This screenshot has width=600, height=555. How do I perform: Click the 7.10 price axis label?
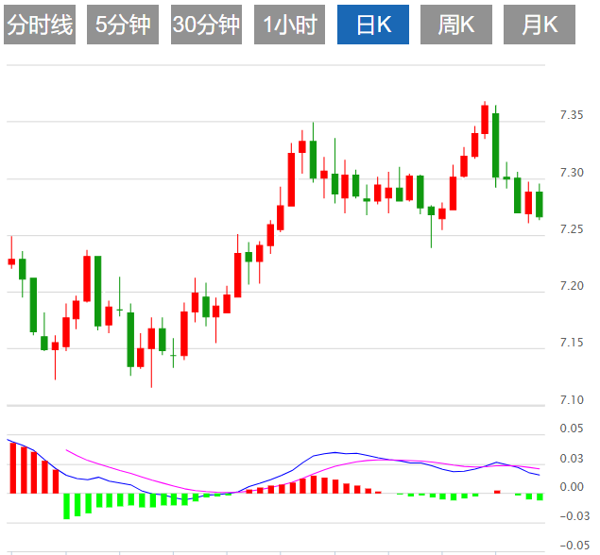coord(572,400)
